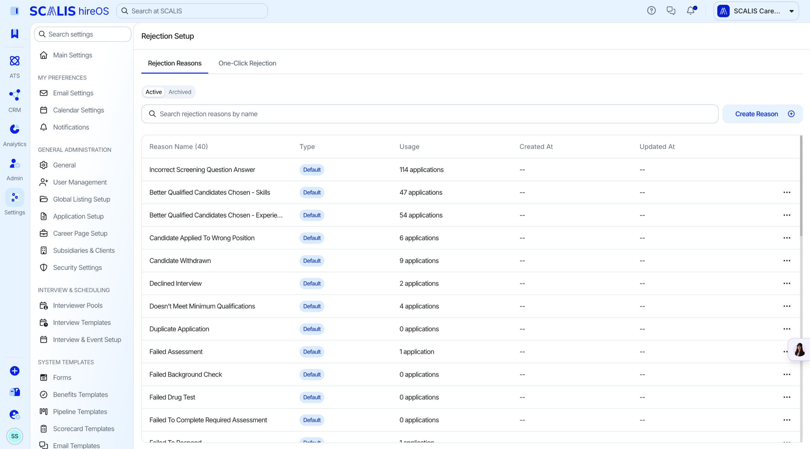810x449 pixels.
Task: Collapse sidebar using top-left panel icon
Action: point(15,11)
